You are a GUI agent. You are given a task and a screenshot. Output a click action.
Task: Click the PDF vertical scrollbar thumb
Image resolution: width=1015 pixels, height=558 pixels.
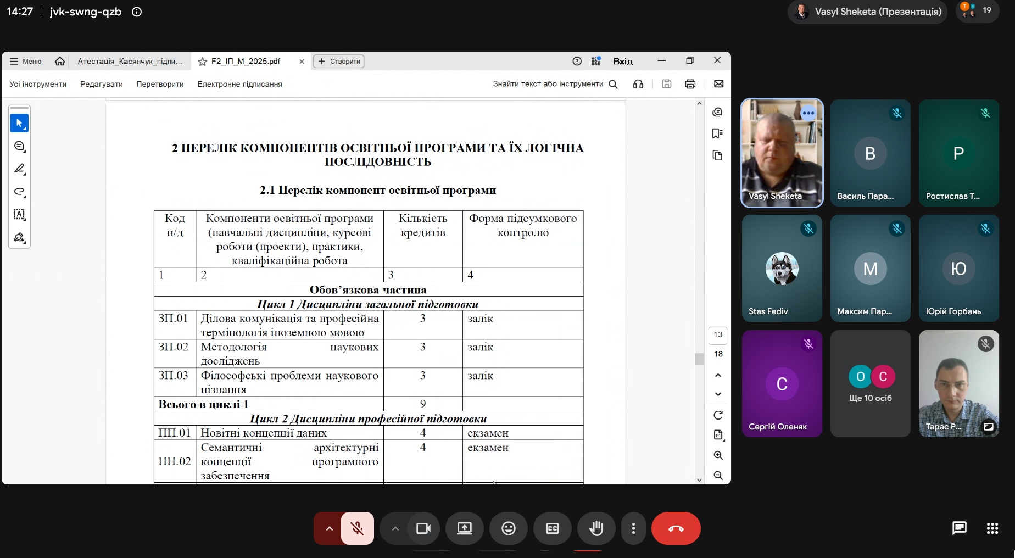[699, 359]
